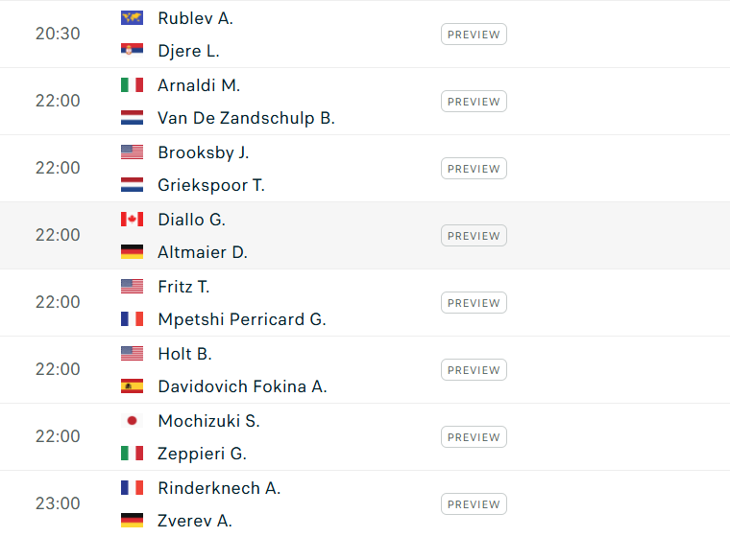Open preview for Rublev vs Djere match
730x537 pixels.
474,35
